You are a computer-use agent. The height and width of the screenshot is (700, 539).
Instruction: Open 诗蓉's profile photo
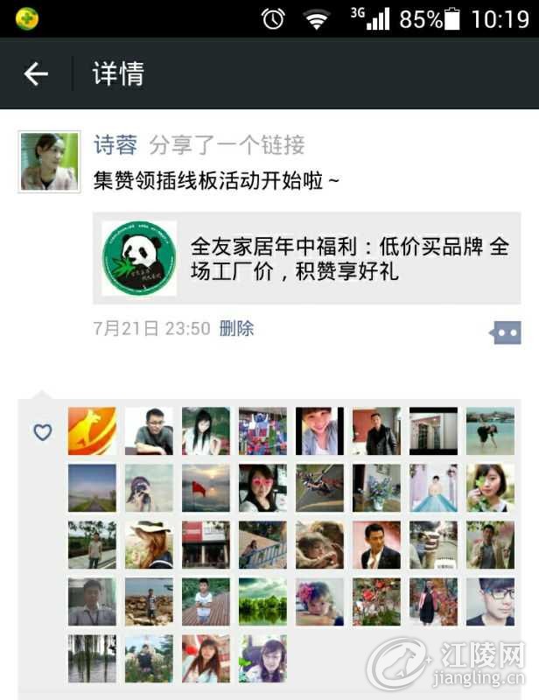click(49, 162)
